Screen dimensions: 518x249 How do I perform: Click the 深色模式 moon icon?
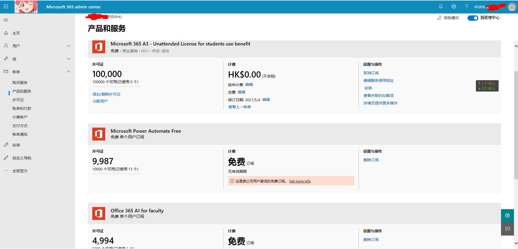(439, 17)
